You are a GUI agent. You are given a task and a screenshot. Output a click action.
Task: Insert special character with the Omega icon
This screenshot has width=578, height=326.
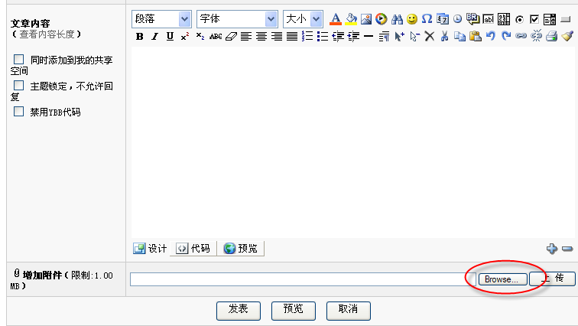(427, 19)
